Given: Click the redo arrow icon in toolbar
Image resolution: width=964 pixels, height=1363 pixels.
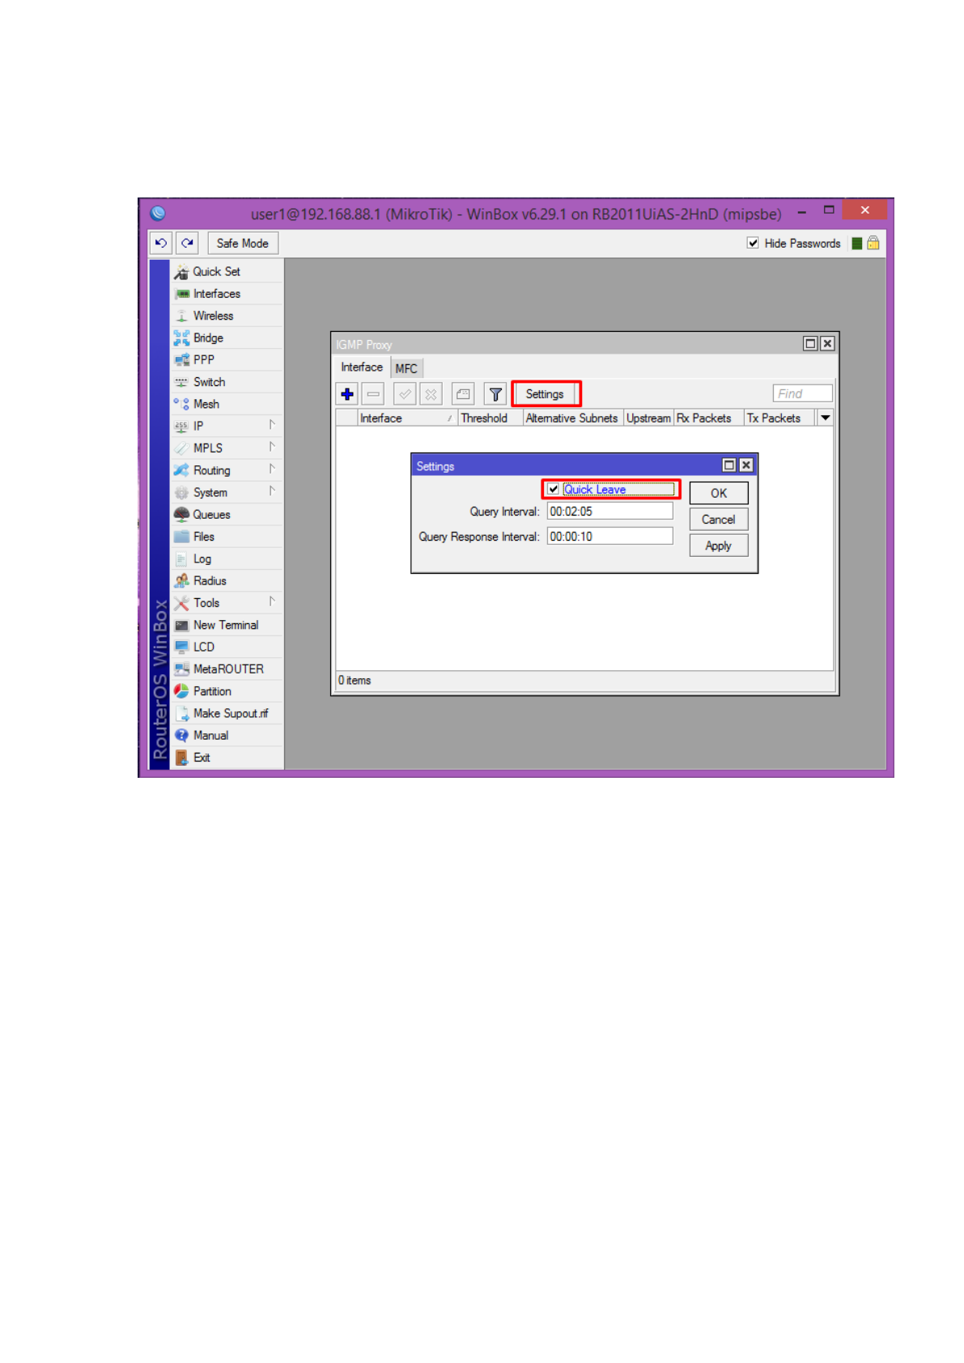Looking at the screenshot, I should (x=187, y=243).
